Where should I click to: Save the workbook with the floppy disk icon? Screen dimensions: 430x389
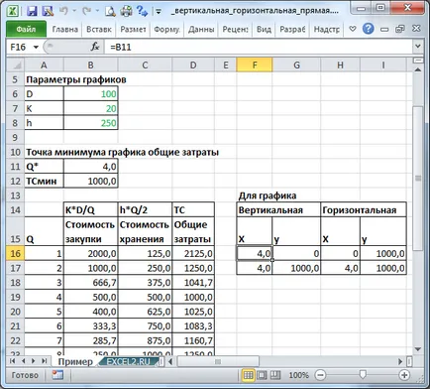click(x=32, y=11)
